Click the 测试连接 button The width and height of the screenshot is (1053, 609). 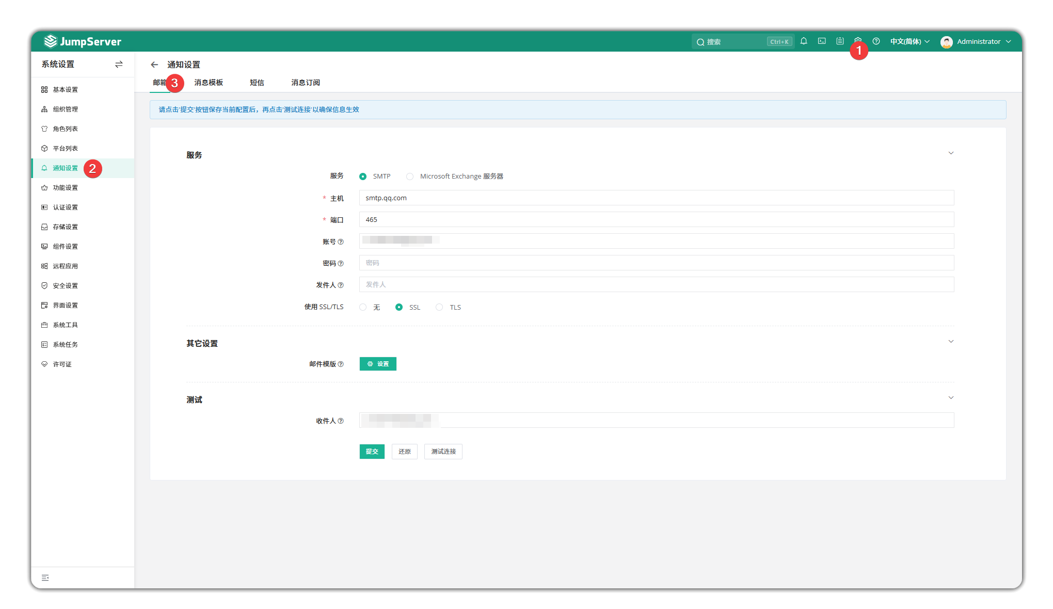tap(443, 452)
